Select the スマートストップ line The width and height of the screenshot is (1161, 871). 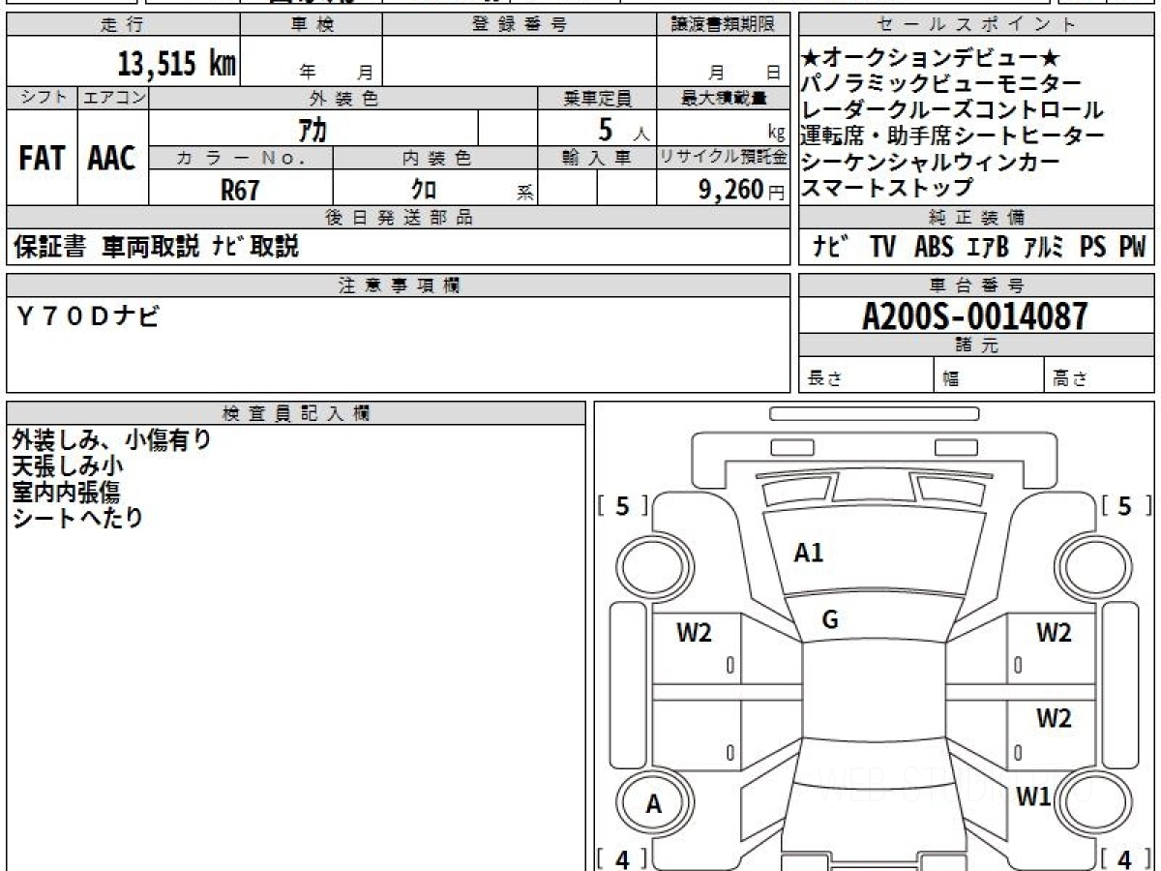[887, 188]
